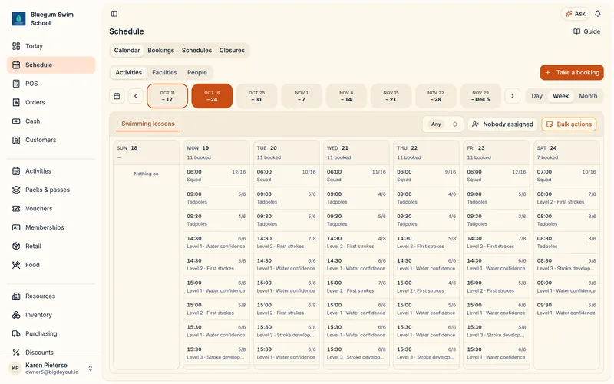The width and height of the screenshot is (614, 384).
Task: Click the SAT 24 day header
Action: point(566,152)
